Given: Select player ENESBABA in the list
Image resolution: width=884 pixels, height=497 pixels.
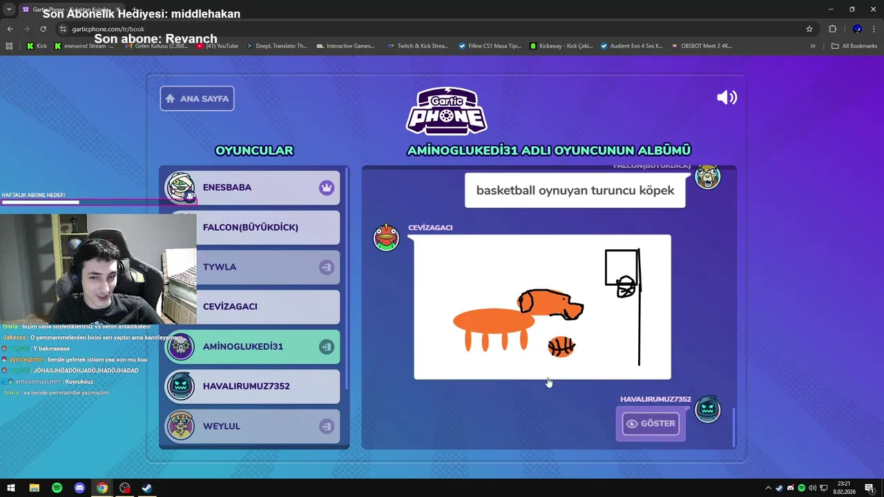Looking at the screenshot, I should point(252,188).
